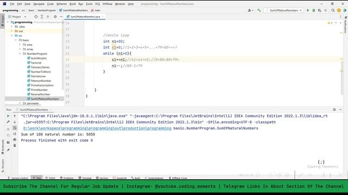348x195 pixels.
Task: Pin the Run tab
Action: point(8,150)
